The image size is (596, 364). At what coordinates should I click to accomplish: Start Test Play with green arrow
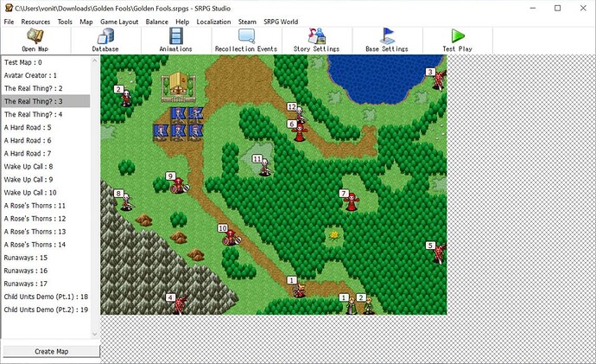pos(457,36)
